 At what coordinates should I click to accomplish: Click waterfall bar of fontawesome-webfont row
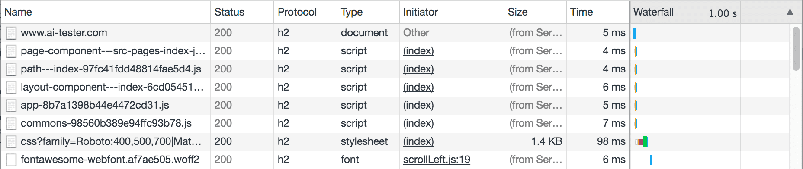tap(651, 160)
